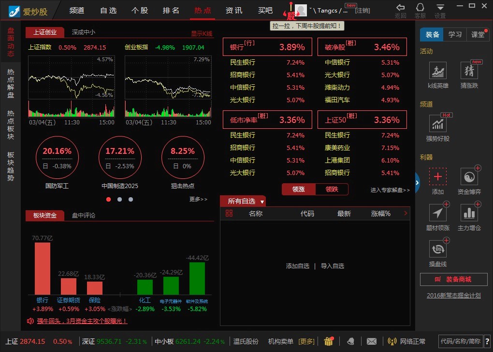Switch to 盘中评论 tab
The width and height of the screenshot is (493, 352).
(x=83, y=215)
